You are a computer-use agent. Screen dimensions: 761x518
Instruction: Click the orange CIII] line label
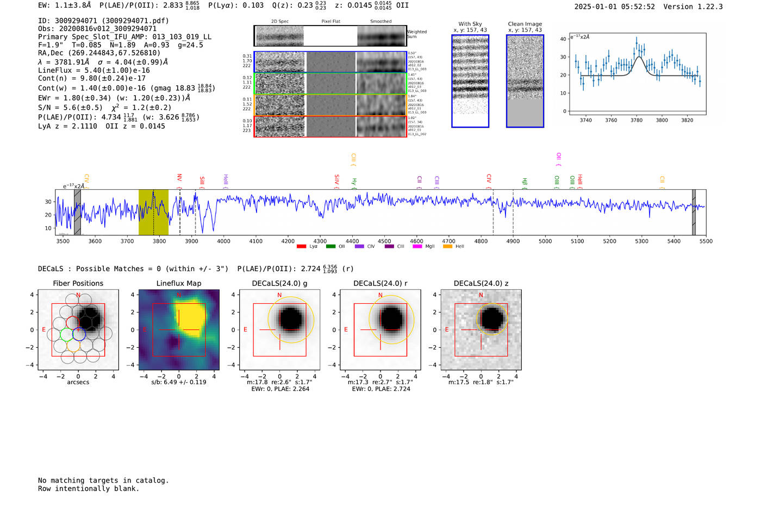(x=354, y=159)
